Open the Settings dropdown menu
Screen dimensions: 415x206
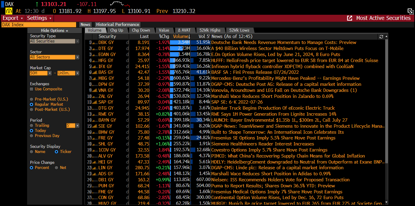tap(39, 18)
